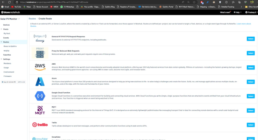
Task: Collapse the Routes section chevron
Action: pyautogui.click(x=1, y=42)
